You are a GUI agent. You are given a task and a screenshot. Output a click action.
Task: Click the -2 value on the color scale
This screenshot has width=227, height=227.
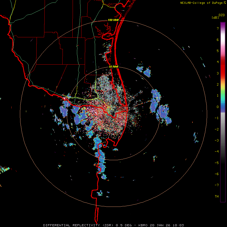point(217,129)
